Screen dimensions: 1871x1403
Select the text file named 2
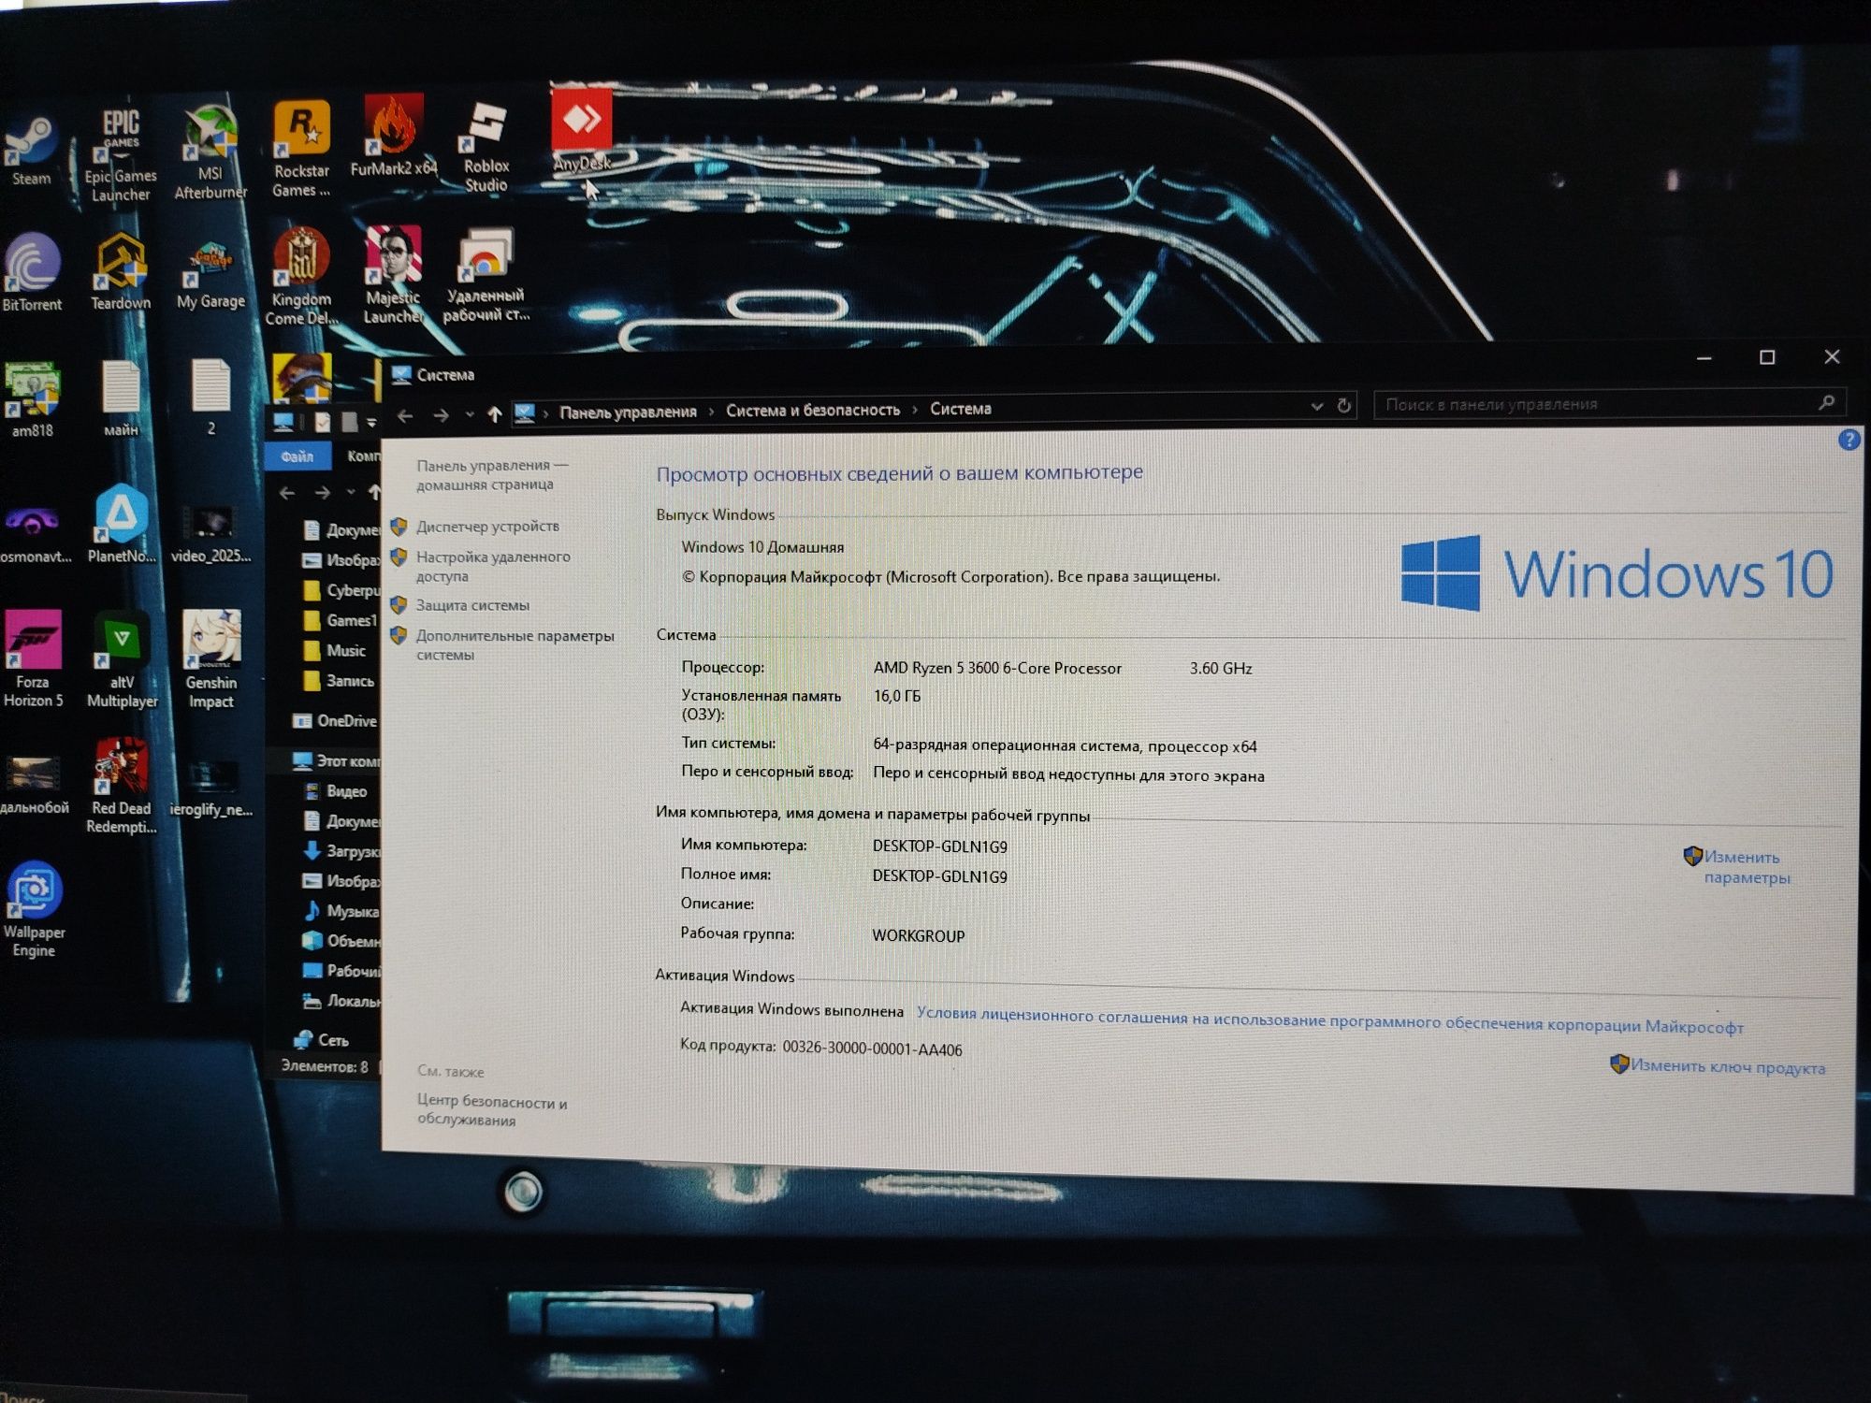(210, 398)
